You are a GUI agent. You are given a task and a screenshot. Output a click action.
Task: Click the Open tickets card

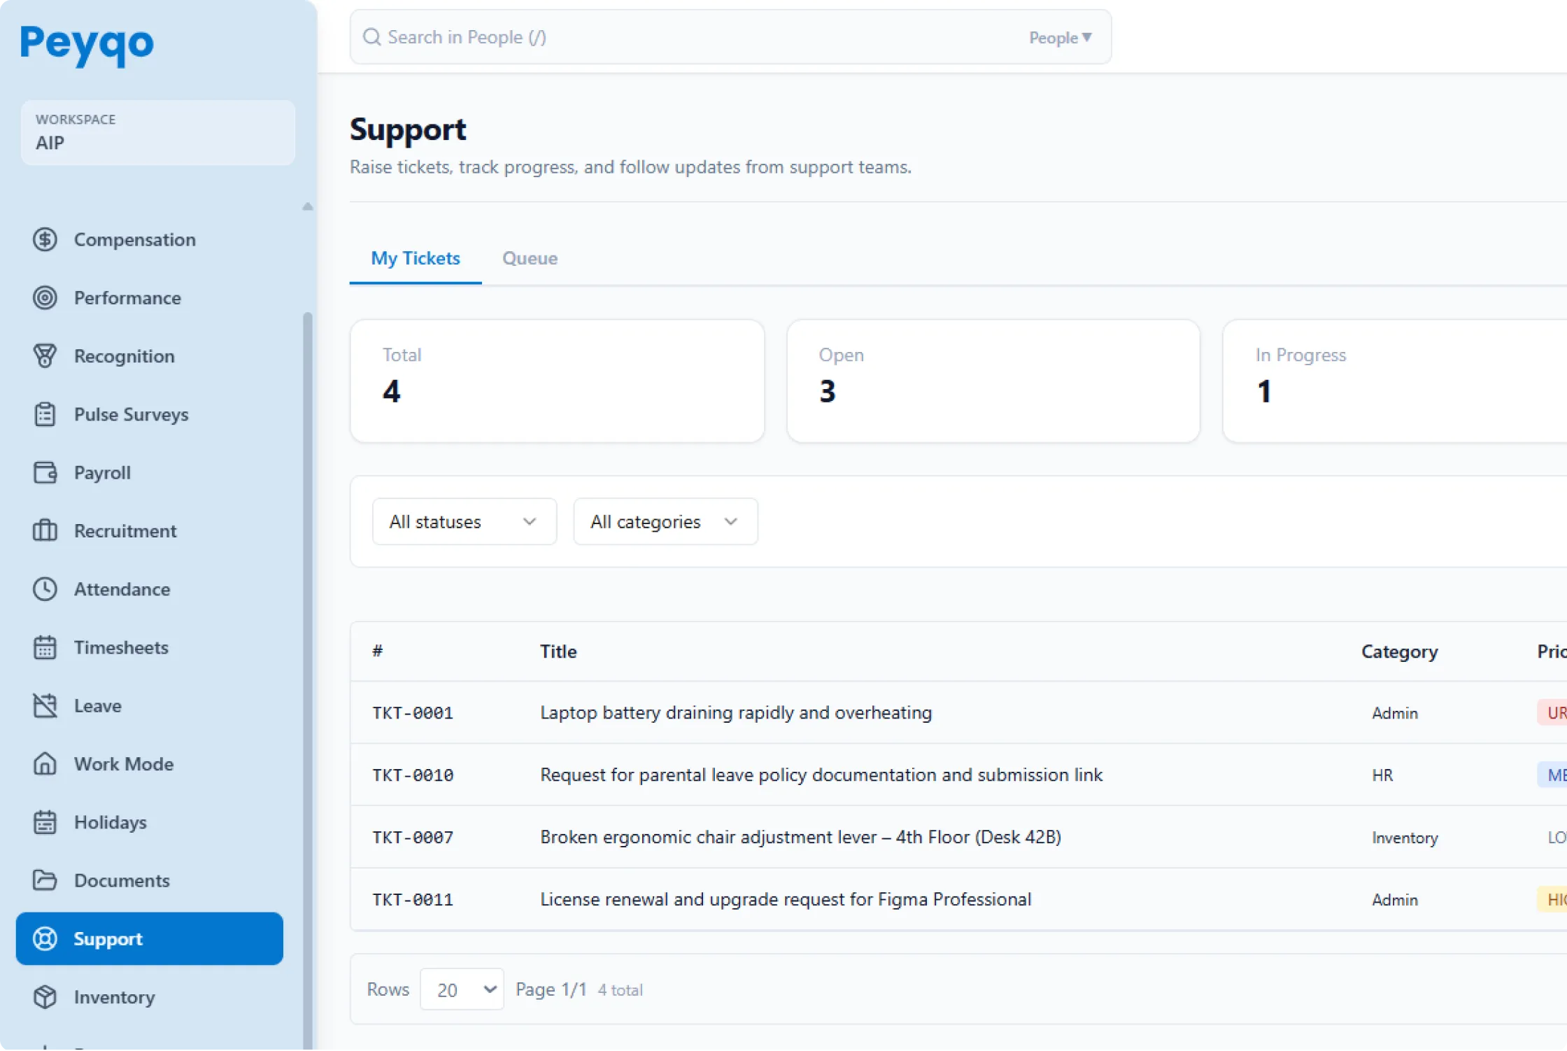point(993,381)
